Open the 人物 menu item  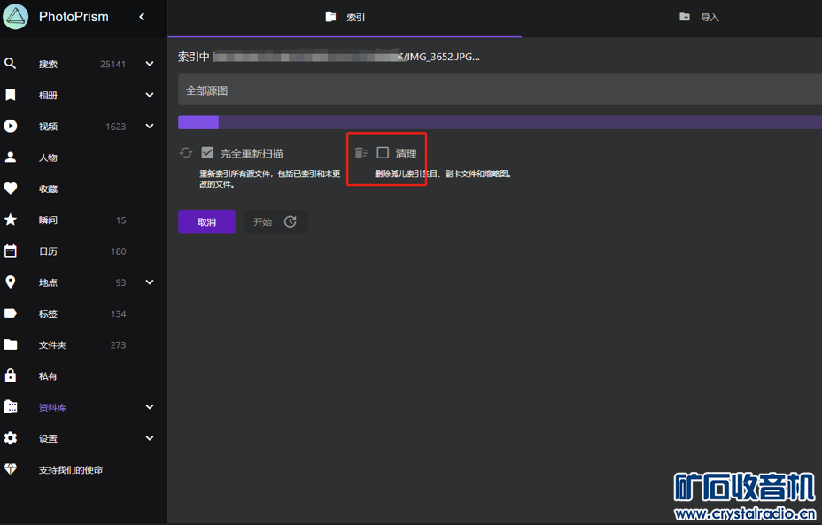pyautogui.click(x=83, y=158)
